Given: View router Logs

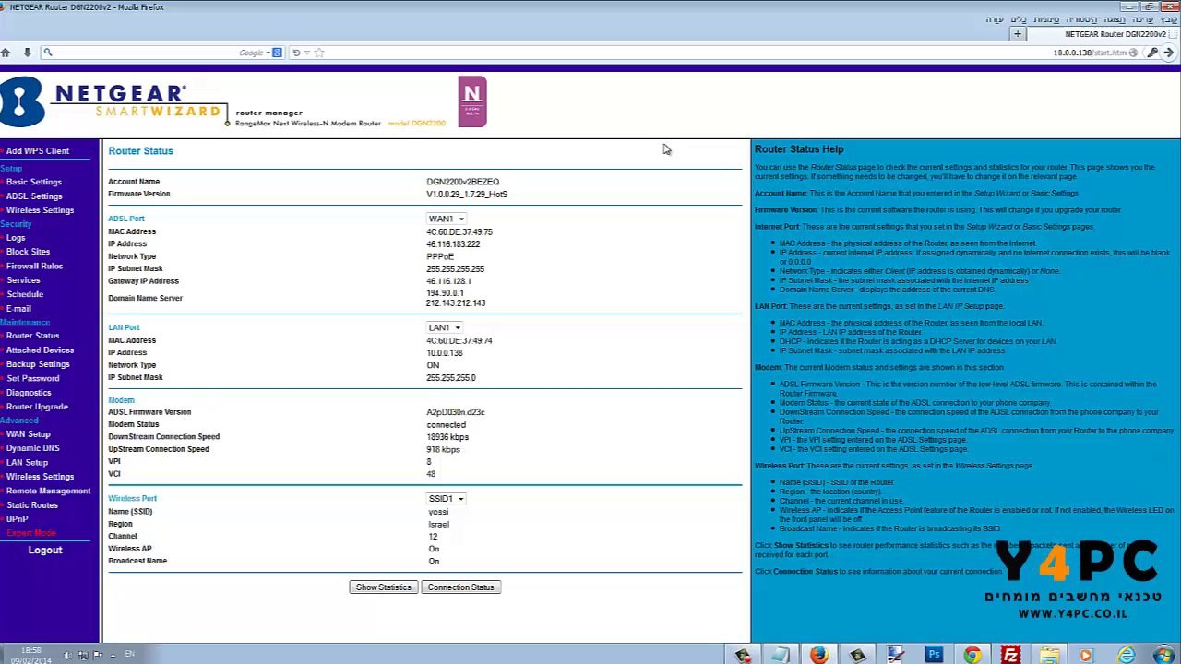Looking at the screenshot, I should tap(16, 238).
